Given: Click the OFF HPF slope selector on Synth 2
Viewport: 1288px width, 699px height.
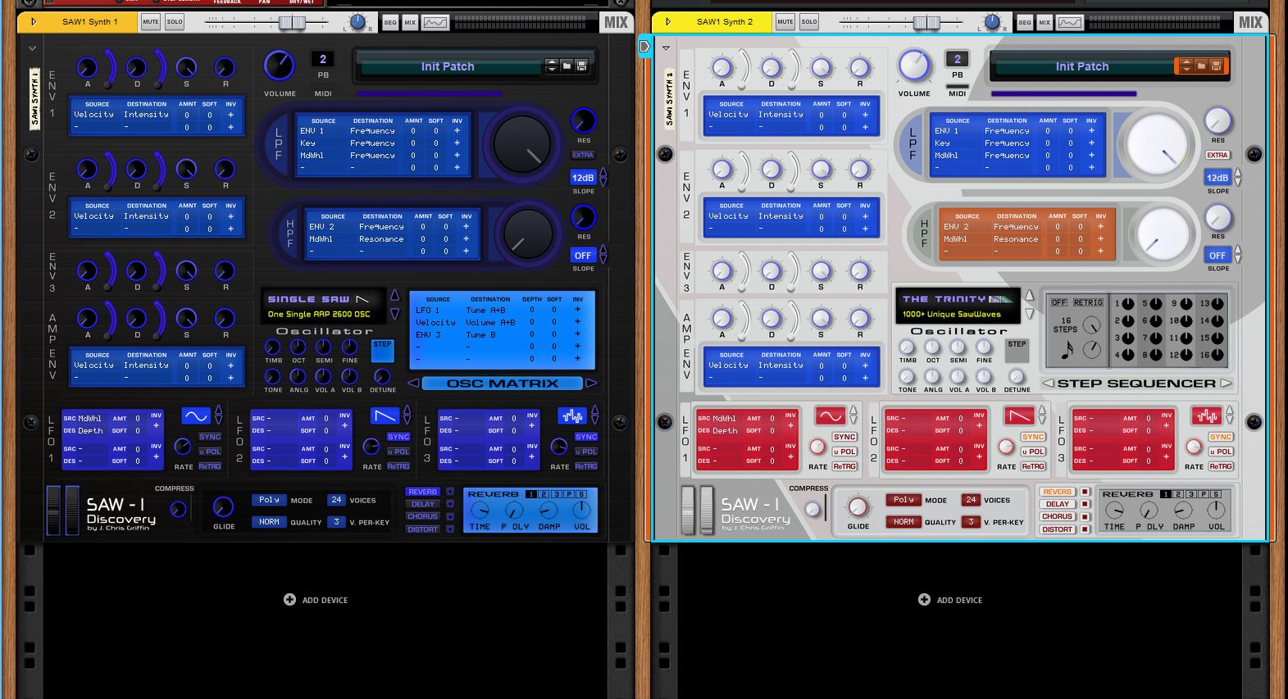Looking at the screenshot, I should click(x=1217, y=256).
